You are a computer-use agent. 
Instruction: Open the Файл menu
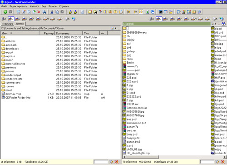[4, 6]
